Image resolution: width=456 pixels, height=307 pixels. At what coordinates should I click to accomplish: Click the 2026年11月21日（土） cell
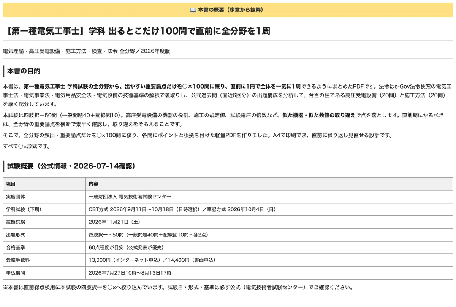tap(269, 222)
